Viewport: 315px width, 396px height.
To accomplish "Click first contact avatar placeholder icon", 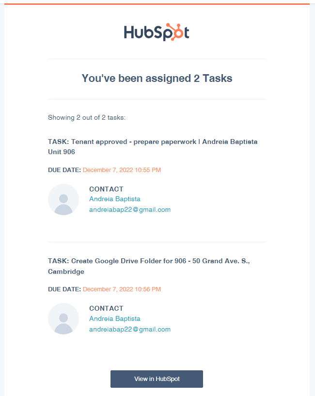I will (63, 200).
